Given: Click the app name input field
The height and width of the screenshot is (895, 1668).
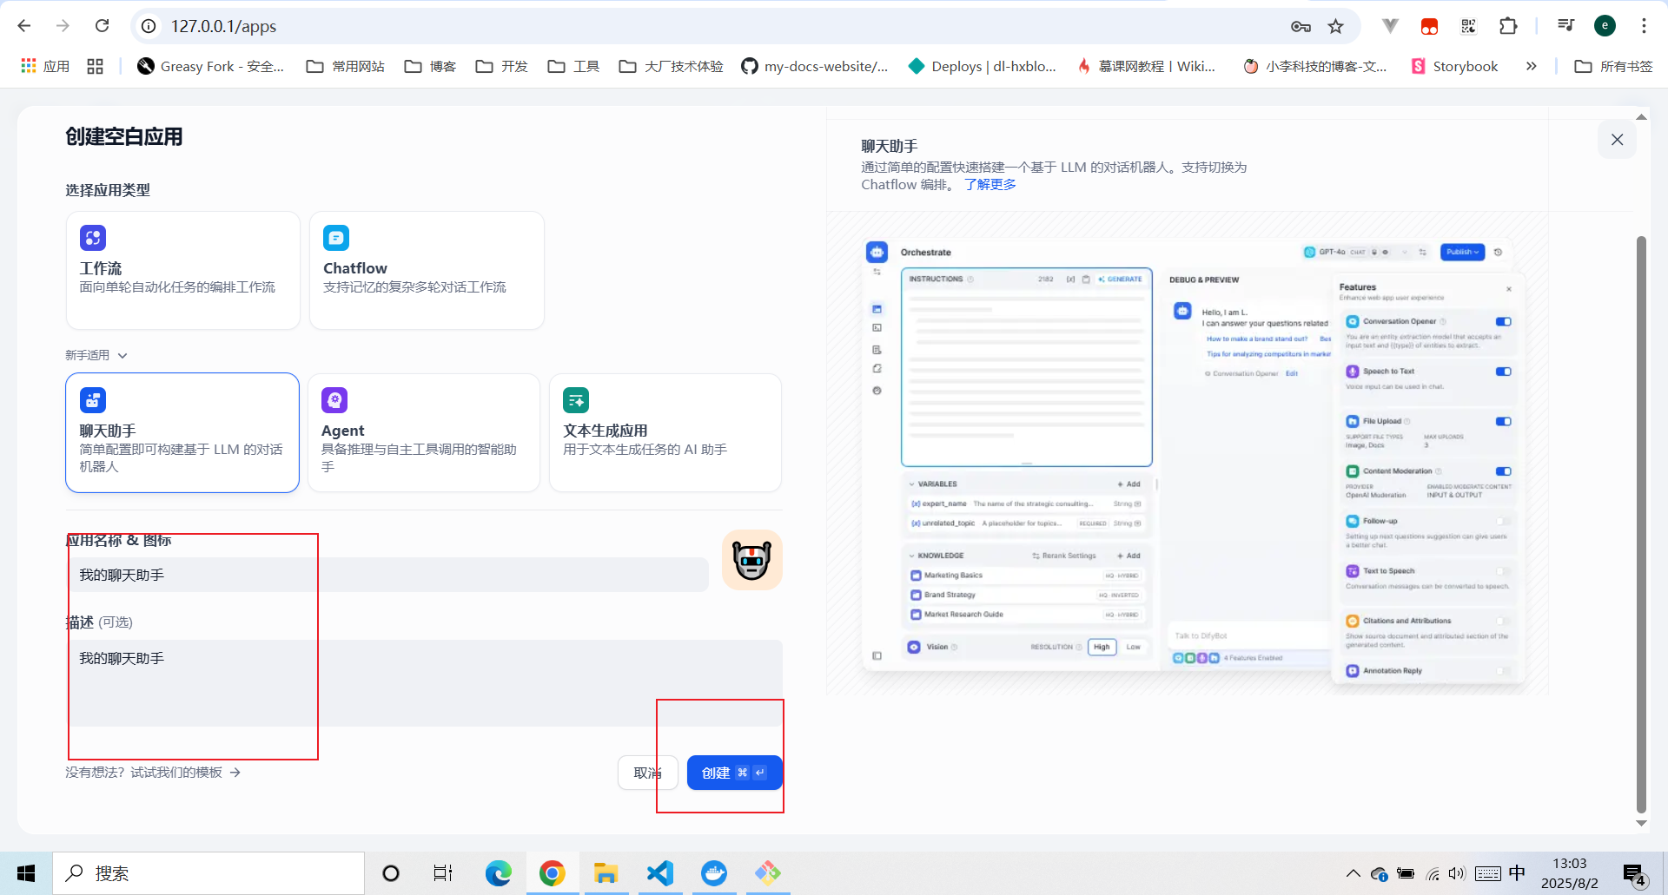Looking at the screenshot, I should click(x=387, y=575).
